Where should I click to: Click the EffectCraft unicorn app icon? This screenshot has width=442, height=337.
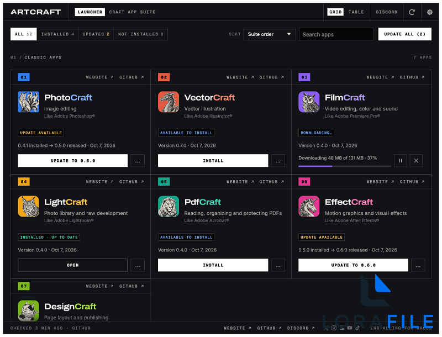pyautogui.click(x=309, y=206)
